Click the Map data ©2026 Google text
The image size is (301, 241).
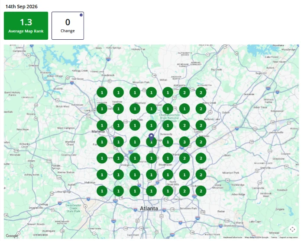256,238
